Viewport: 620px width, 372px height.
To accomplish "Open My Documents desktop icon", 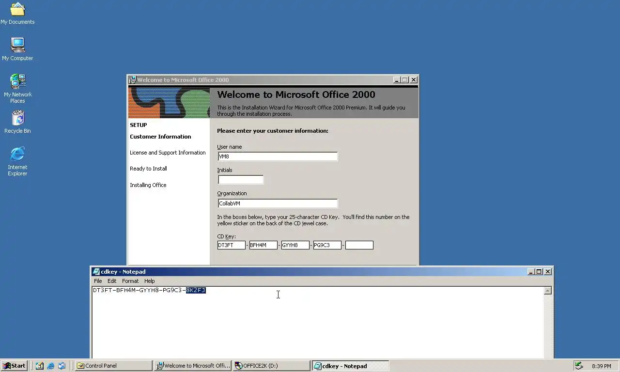I will click(x=17, y=13).
